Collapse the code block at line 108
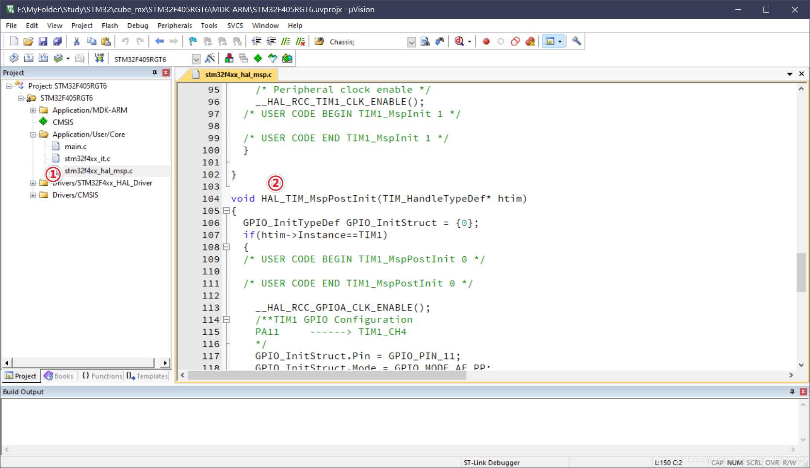Screen dimensions: 810x468 click(x=226, y=247)
